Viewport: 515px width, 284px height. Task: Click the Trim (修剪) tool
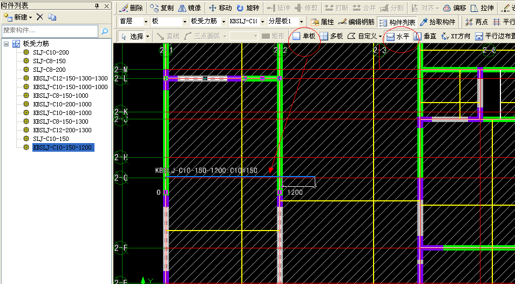[306, 8]
